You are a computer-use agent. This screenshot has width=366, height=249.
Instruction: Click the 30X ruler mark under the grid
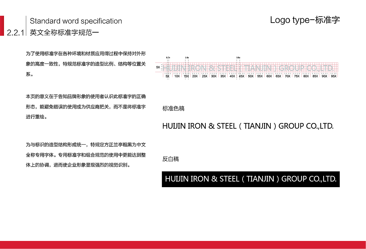(214, 76)
